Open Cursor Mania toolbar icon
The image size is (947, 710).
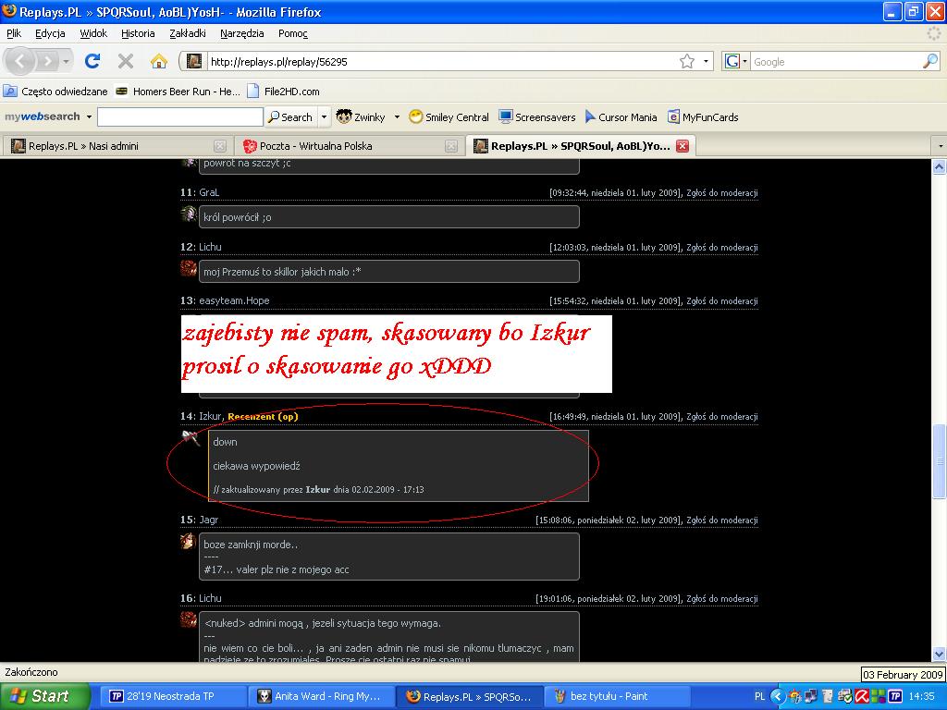coord(590,117)
